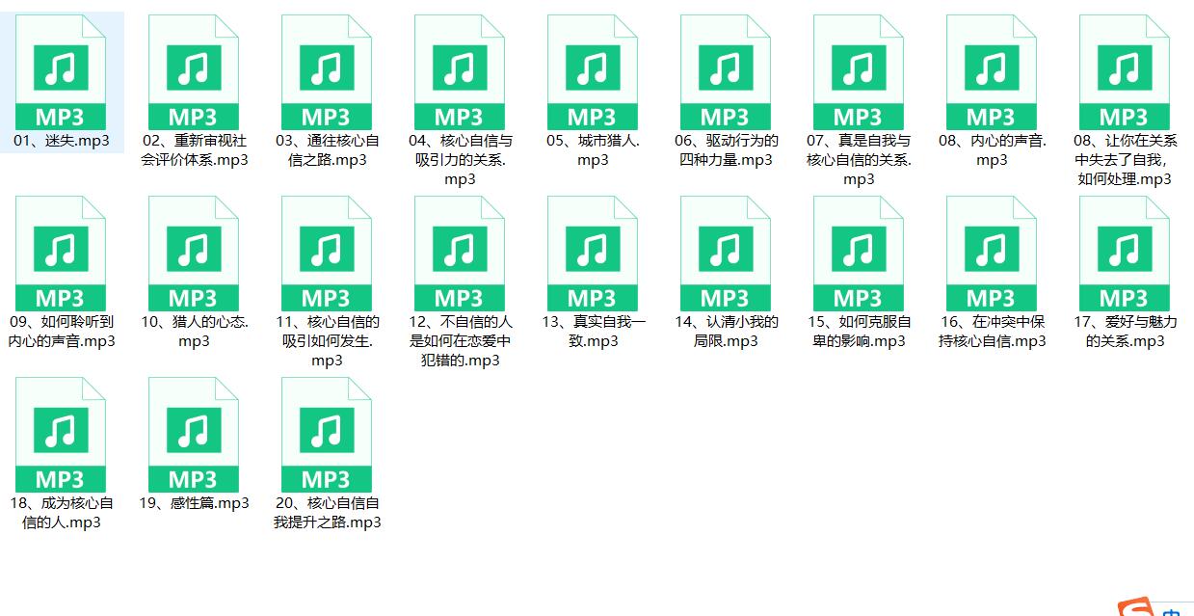
Task: Click the Sogou input method icon
Action: [x=1137, y=608]
